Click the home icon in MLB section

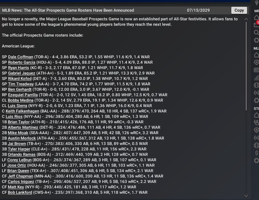256,55
